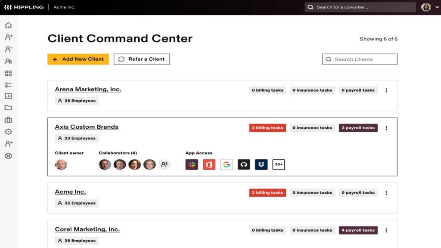Click the add collaborator icon
441x248 pixels.
click(x=164, y=164)
